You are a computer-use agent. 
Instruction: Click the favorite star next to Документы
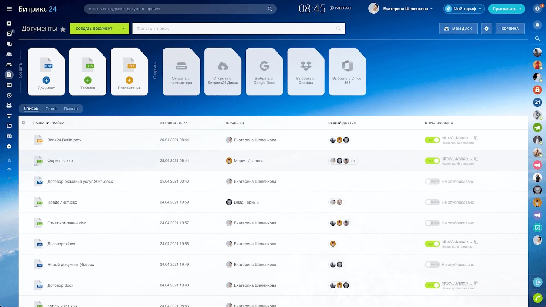click(x=63, y=29)
